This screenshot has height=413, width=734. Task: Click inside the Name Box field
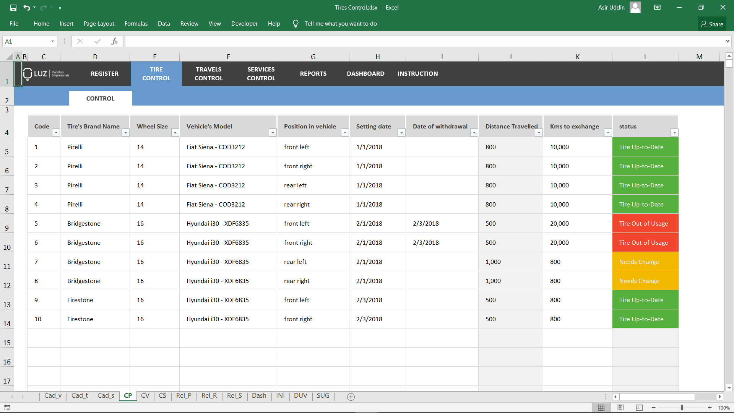pyautogui.click(x=25, y=41)
